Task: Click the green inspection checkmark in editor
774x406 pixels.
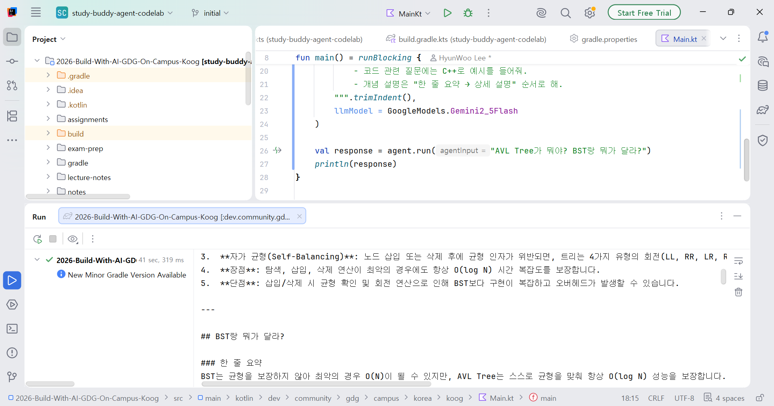Action: click(x=743, y=59)
